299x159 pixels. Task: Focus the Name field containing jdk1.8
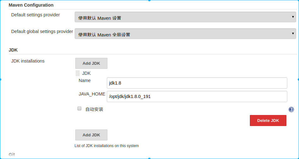(197, 83)
